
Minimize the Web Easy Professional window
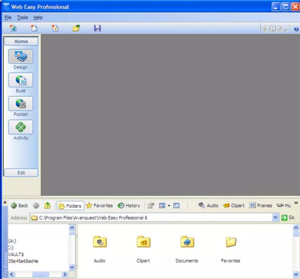pos(276,7)
